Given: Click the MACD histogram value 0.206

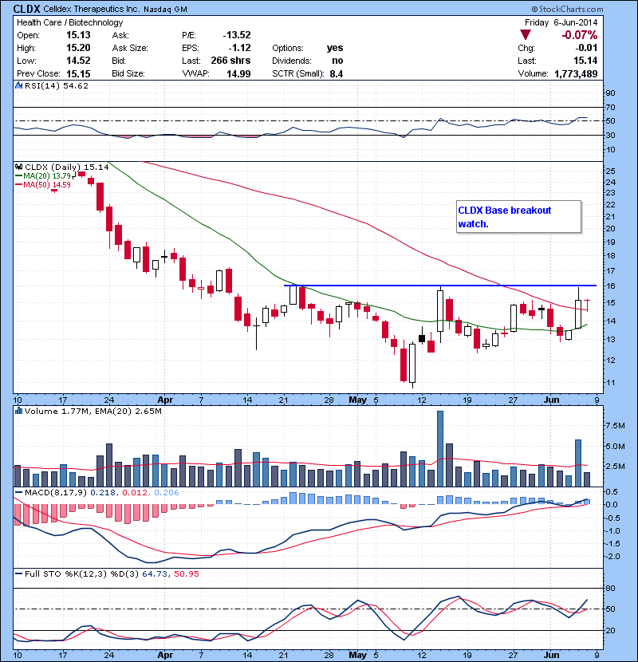Looking at the screenshot, I should coord(167,493).
